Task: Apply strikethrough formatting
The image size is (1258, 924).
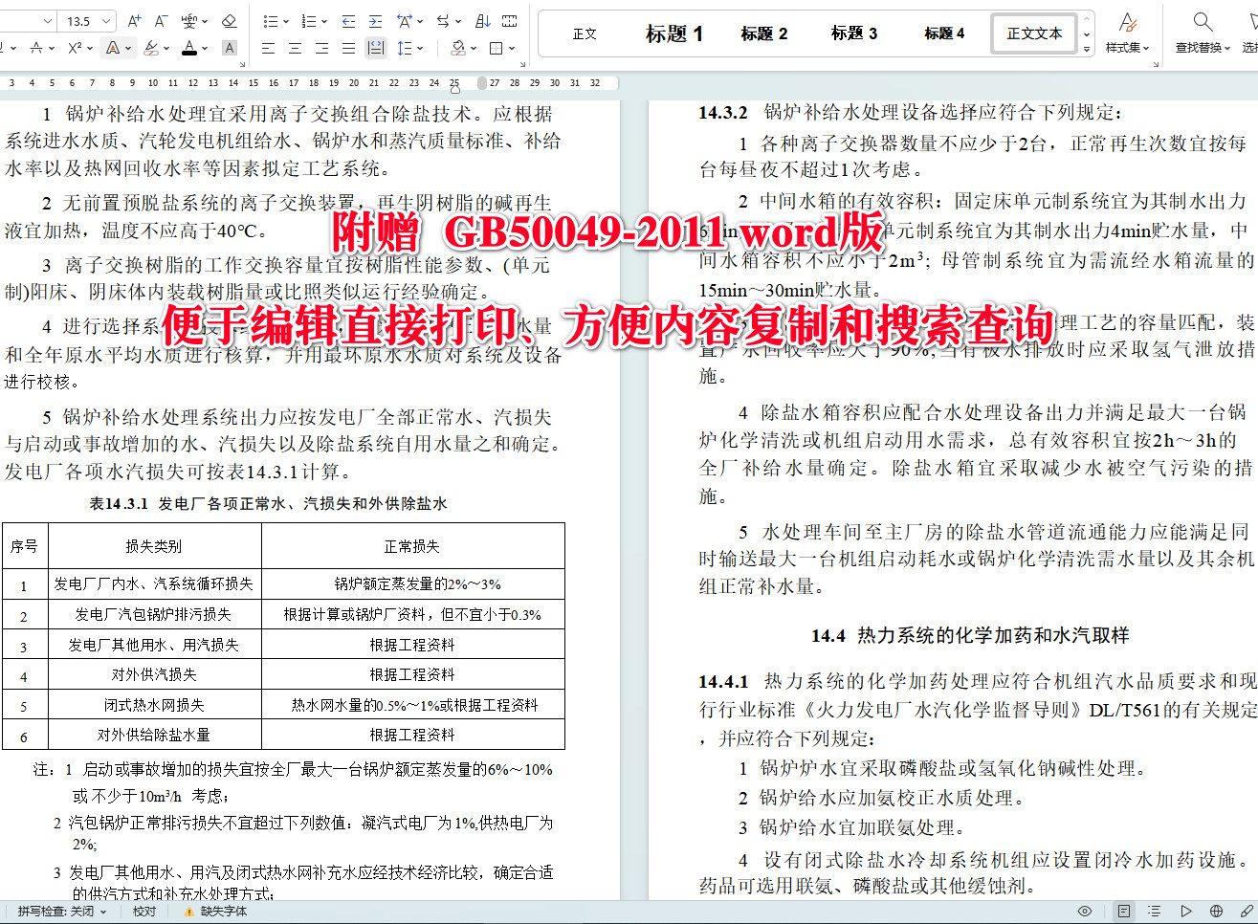Action: pyautogui.click(x=36, y=48)
